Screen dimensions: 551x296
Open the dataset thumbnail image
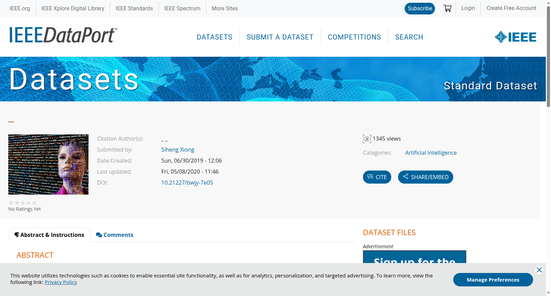tap(48, 164)
